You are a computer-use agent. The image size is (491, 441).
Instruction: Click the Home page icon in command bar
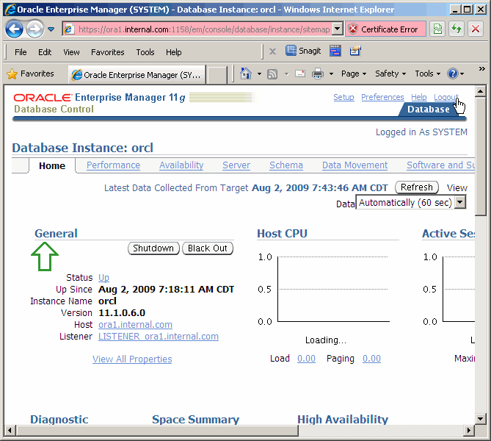(246, 73)
